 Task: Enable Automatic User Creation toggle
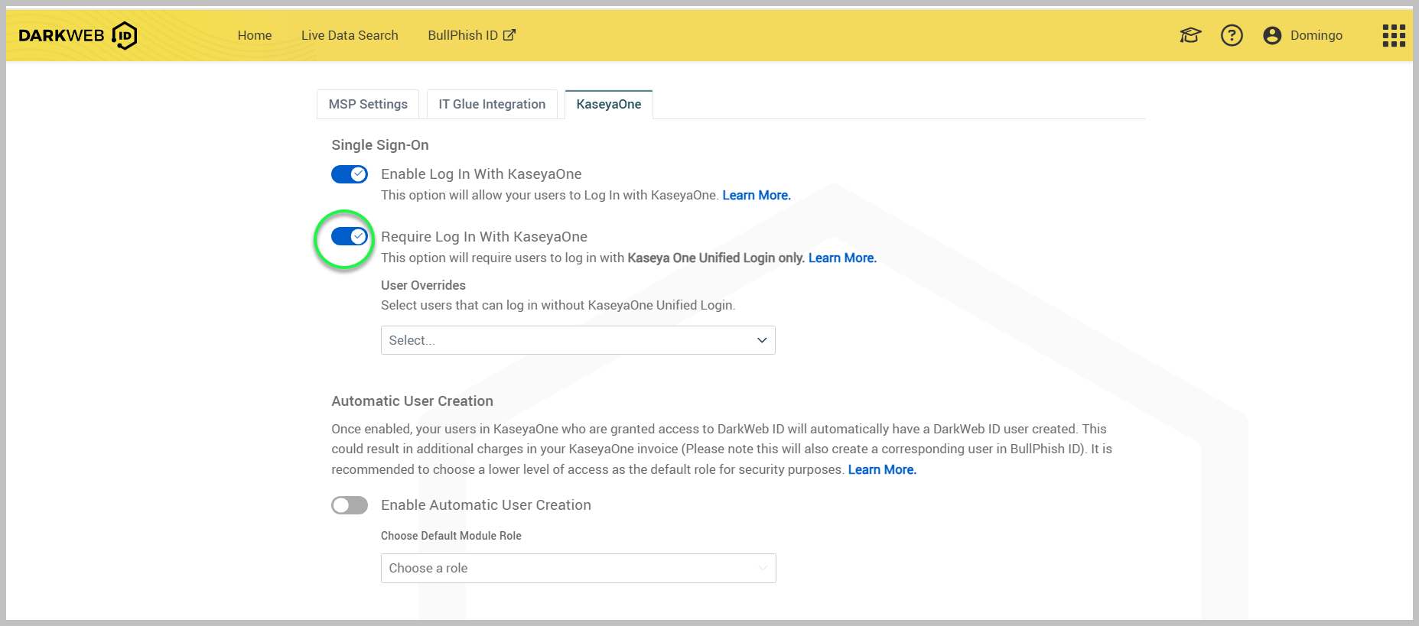pos(350,505)
